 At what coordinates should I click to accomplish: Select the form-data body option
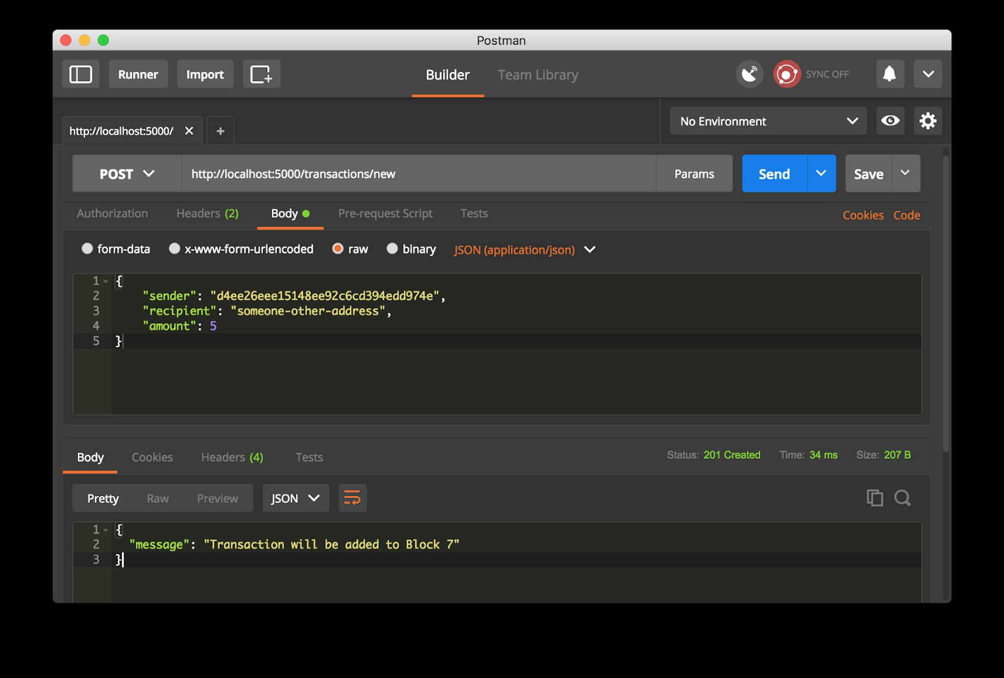87,248
